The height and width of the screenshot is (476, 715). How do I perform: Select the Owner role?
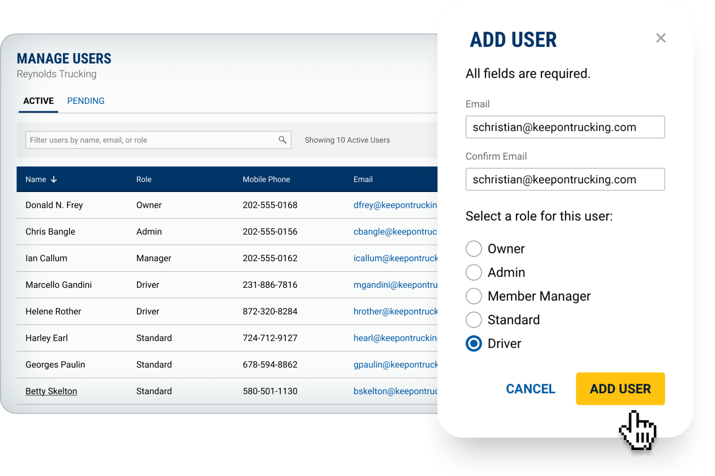point(473,249)
